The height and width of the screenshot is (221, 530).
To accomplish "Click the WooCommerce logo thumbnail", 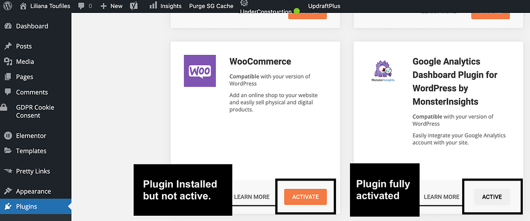I will [200, 71].
